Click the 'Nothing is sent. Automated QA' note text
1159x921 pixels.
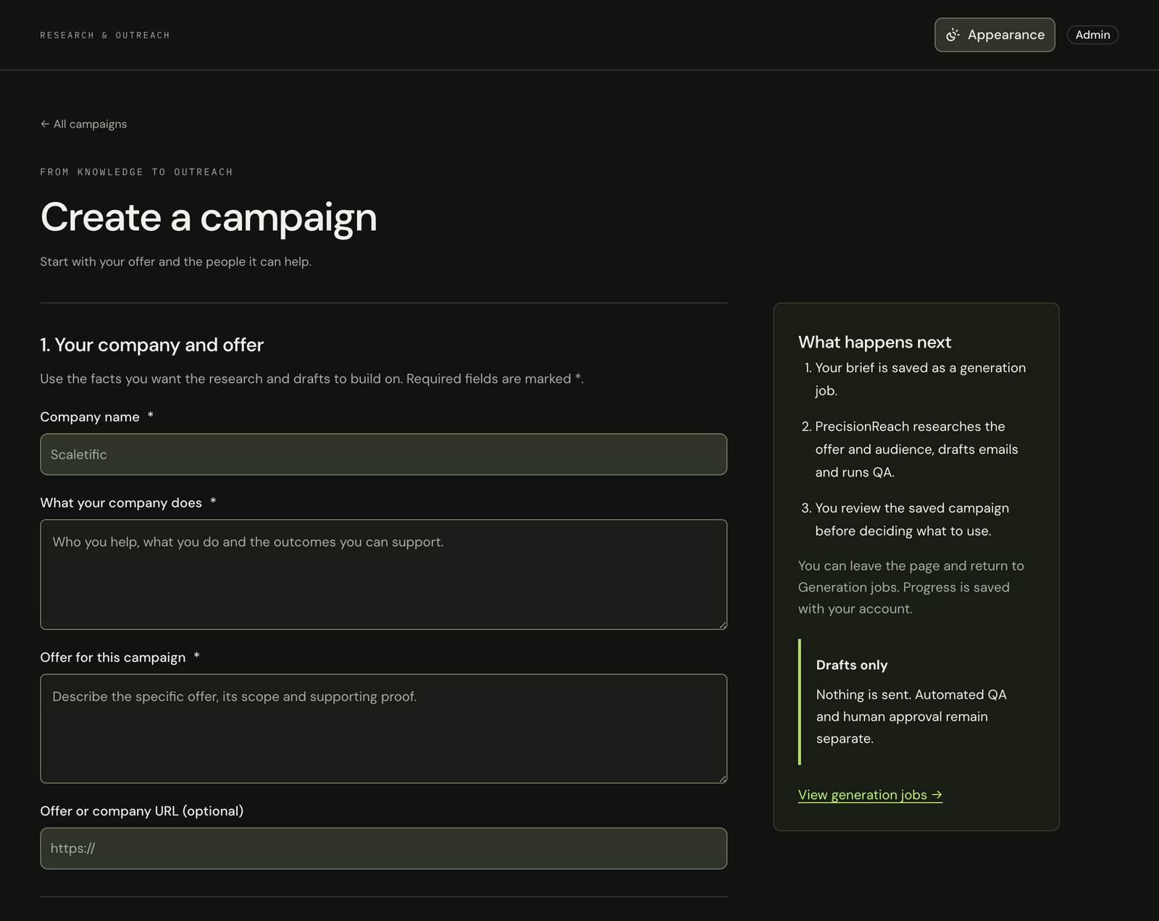point(911,716)
